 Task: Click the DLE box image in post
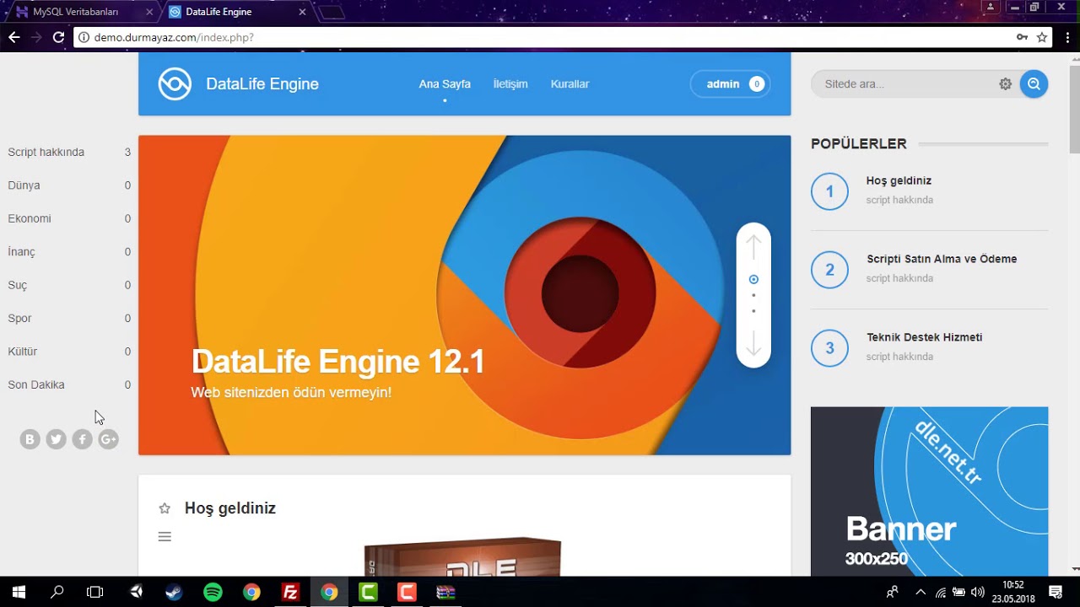tap(462, 557)
